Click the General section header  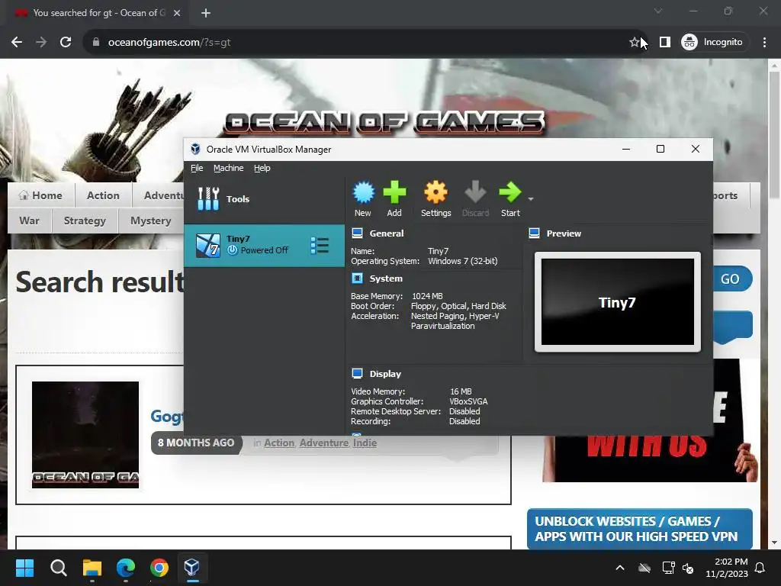coord(387,233)
